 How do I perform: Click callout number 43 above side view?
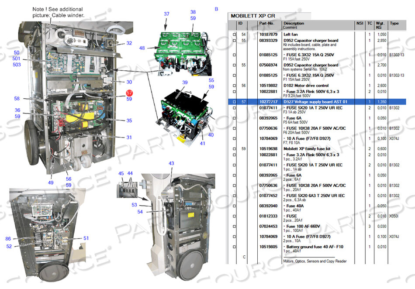pos(172,163)
